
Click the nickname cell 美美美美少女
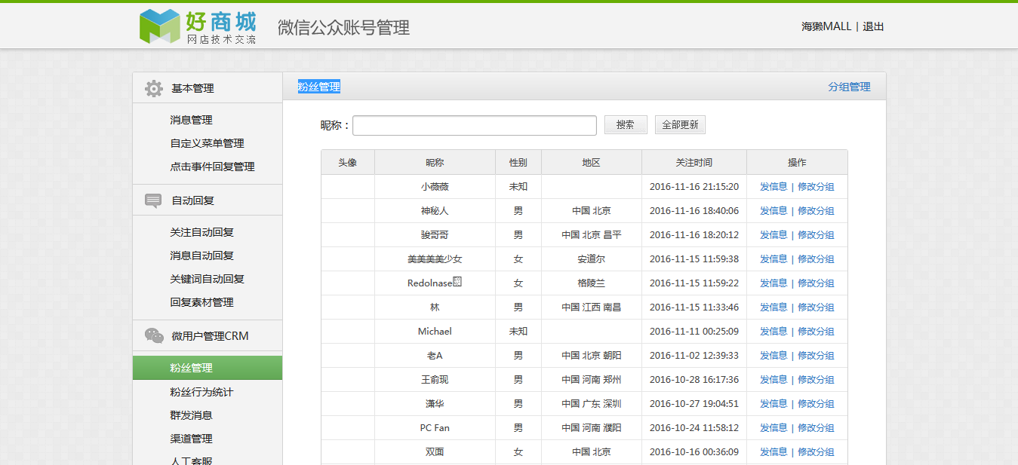pos(435,259)
